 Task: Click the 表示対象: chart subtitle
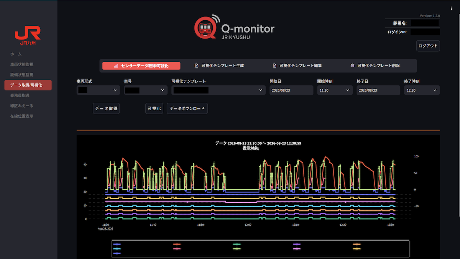coord(251,148)
